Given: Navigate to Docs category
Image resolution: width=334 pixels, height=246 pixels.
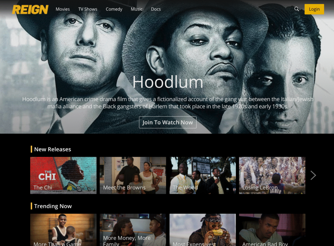Looking at the screenshot, I should pos(156,9).
